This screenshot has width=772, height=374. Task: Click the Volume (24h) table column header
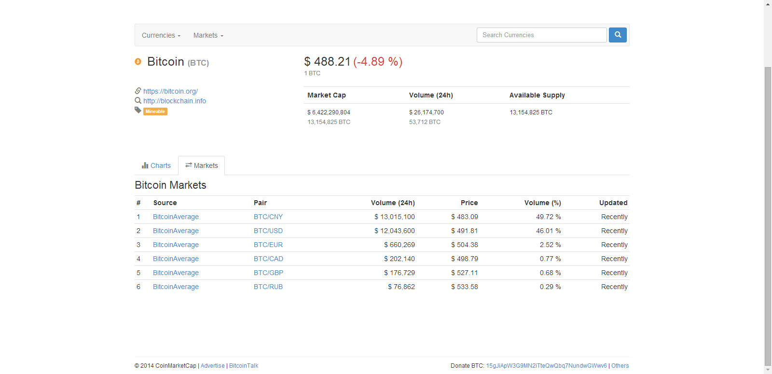click(393, 203)
